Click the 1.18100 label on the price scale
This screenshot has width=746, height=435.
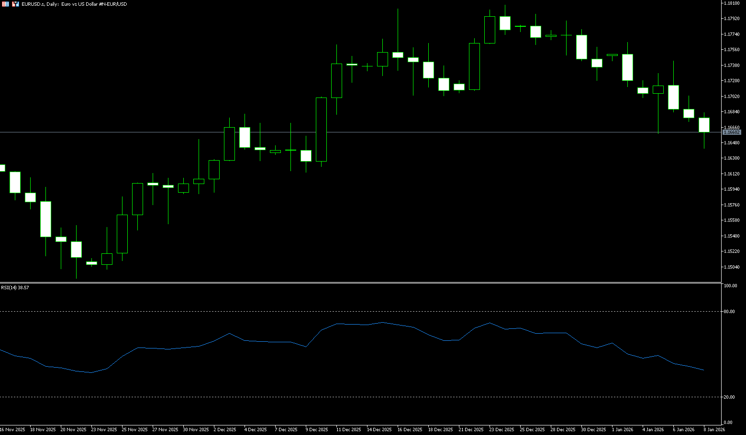[x=732, y=3]
